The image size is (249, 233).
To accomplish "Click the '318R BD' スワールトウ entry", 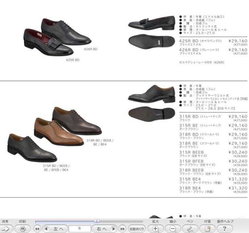I will [x=213, y=136].
